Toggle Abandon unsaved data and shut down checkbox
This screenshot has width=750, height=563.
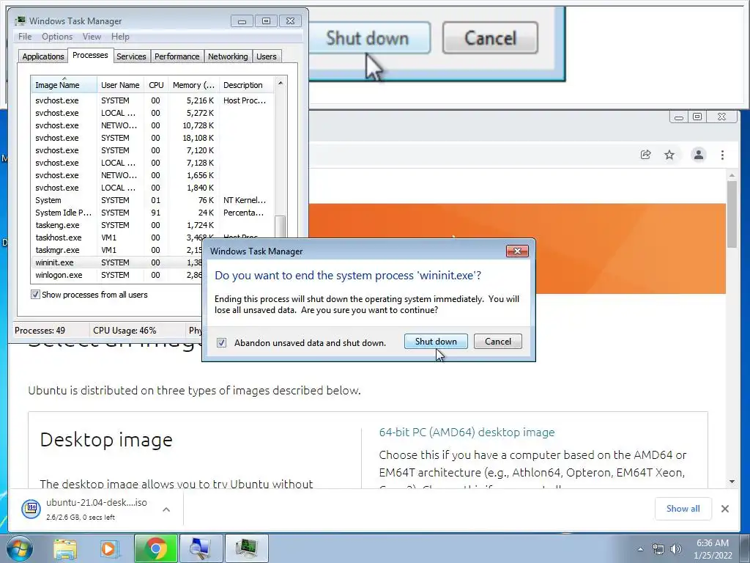[x=221, y=343]
